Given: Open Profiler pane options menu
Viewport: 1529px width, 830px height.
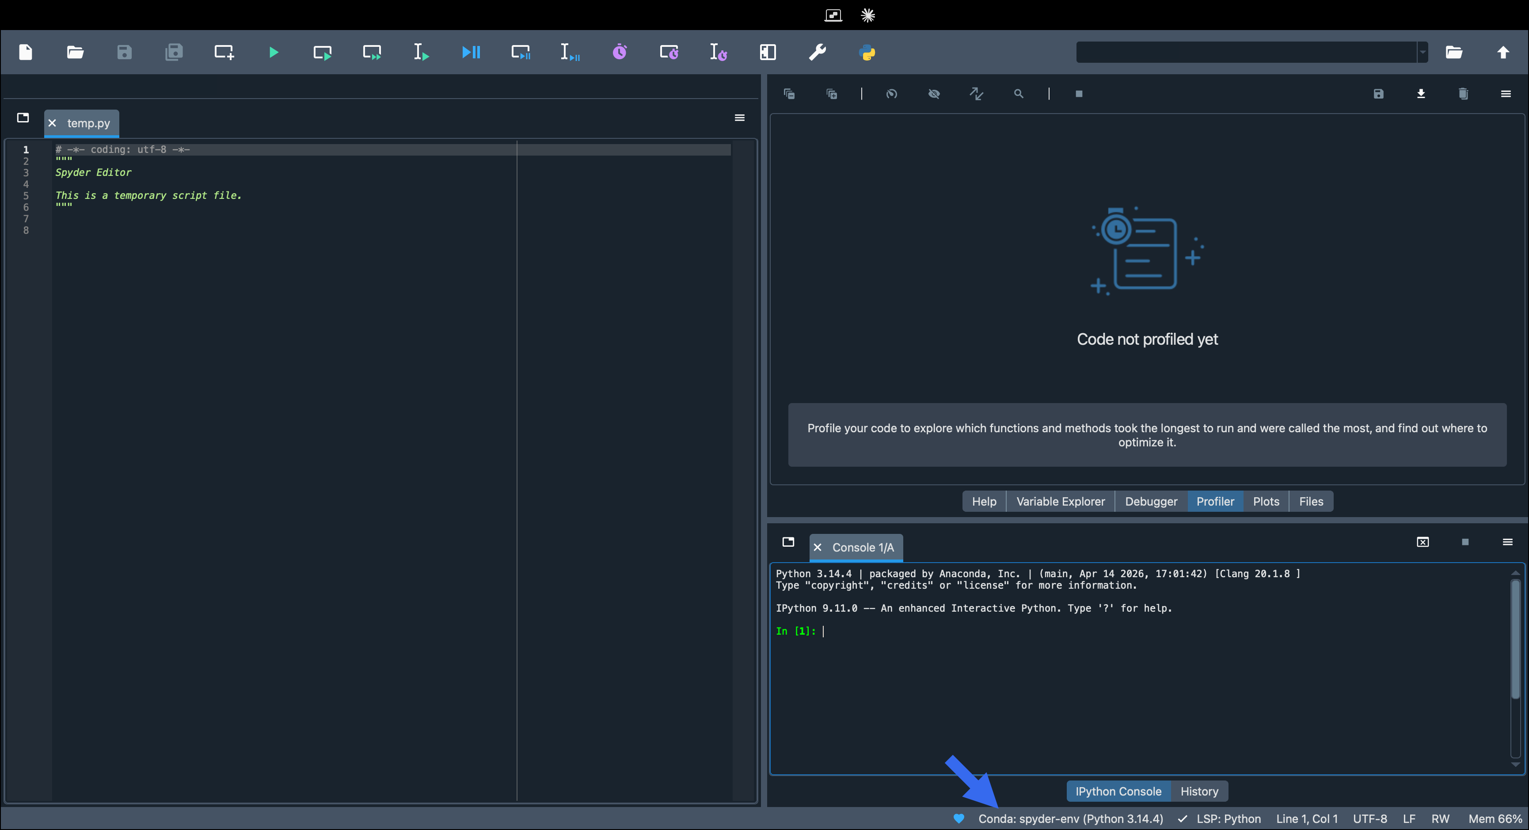Looking at the screenshot, I should (1506, 94).
